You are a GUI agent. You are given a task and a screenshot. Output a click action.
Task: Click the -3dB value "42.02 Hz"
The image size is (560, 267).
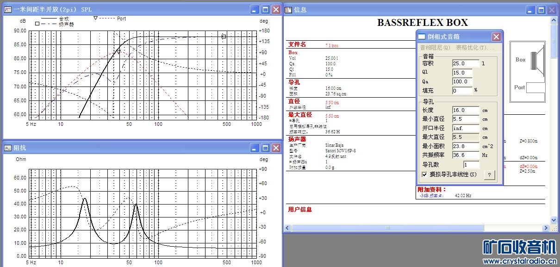pos(463,196)
